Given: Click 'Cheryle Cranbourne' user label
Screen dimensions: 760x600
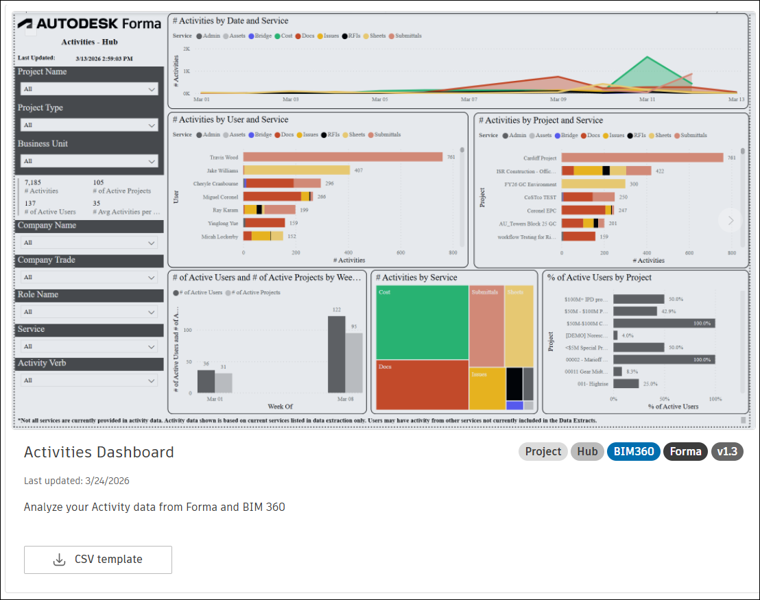Looking at the screenshot, I should (x=215, y=184).
